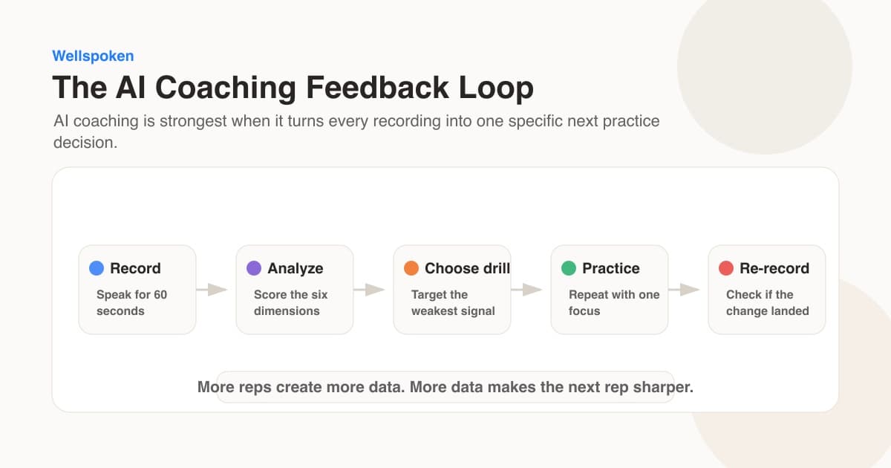Screen dimensions: 891x468
Task: Click the orange dot beside Choose drill
Action: [x=411, y=268]
